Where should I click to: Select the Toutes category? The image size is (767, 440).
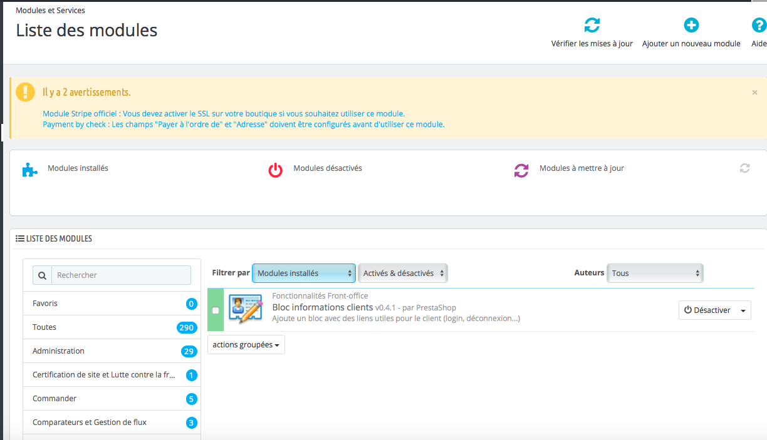(x=112, y=327)
